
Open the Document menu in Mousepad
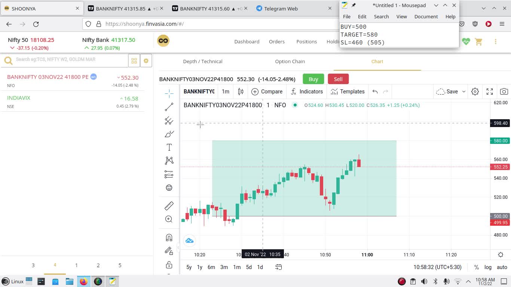point(426,16)
